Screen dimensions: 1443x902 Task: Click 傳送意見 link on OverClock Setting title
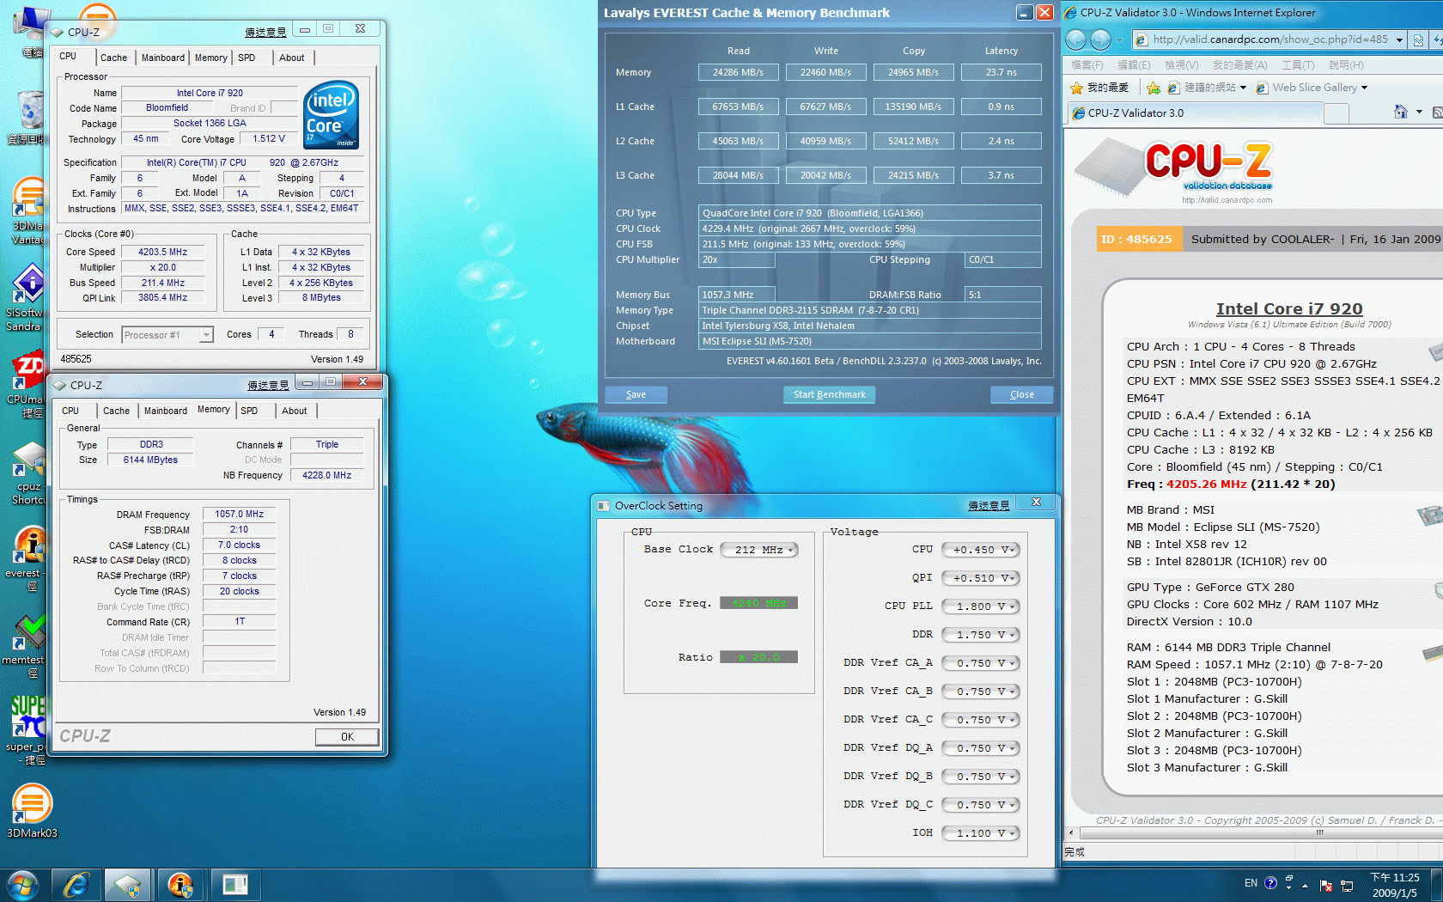click(989, 505)
